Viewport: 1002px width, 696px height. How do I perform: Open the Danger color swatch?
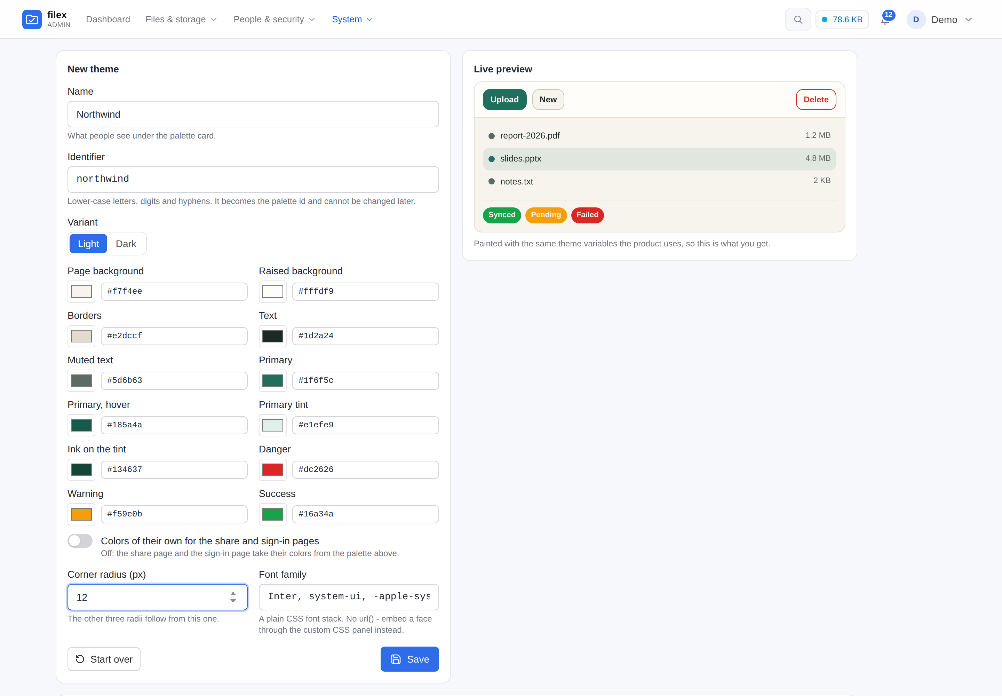[x=272, y=470]
